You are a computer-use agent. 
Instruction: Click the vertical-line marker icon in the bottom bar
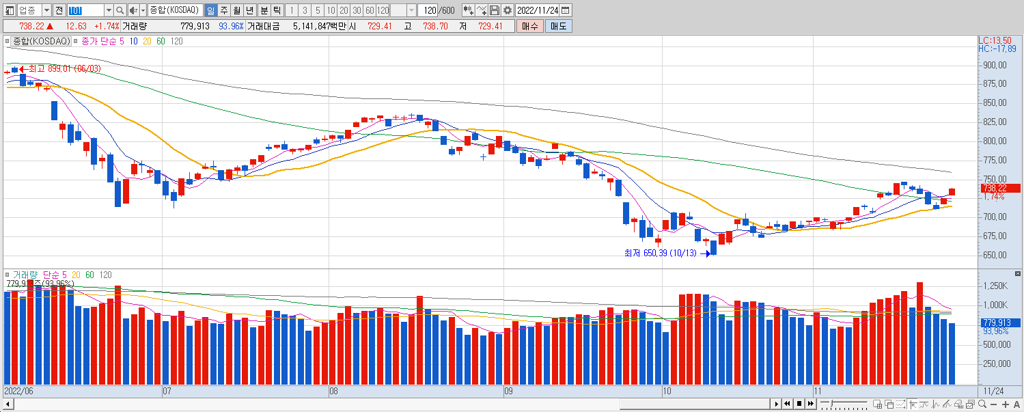pyautogui.click(x=935, y=404)
